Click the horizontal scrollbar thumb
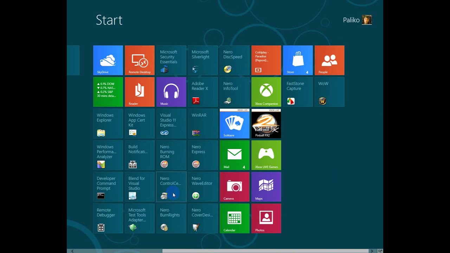 [266, 251]
